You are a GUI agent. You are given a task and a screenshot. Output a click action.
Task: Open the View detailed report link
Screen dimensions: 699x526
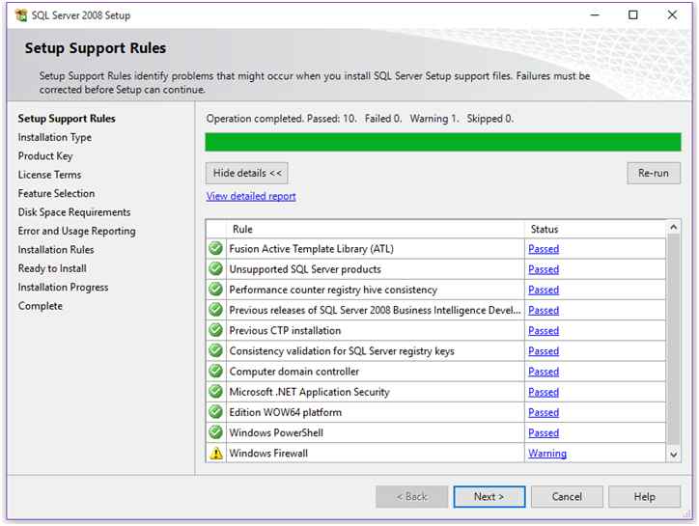coord(251,196)
